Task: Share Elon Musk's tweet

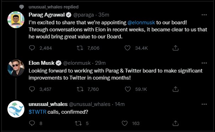Action: tap(175, 89)
